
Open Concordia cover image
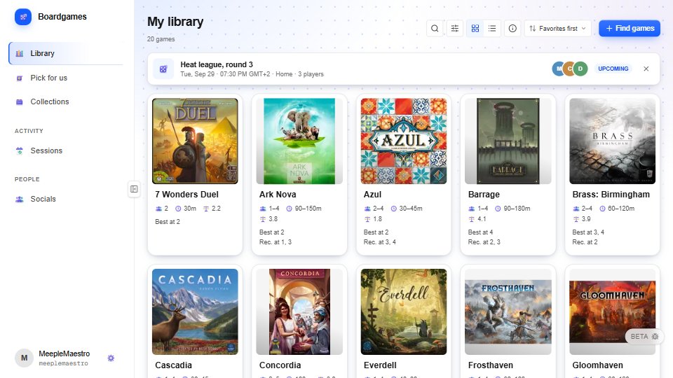299,311
